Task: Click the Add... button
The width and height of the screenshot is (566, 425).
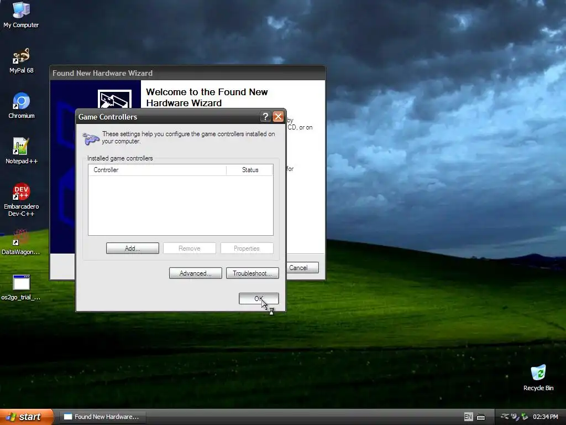Action: (133, 248)
